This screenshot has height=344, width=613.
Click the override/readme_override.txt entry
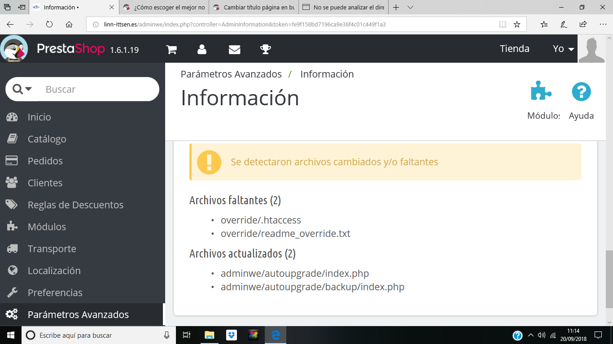tap(285, 234)
